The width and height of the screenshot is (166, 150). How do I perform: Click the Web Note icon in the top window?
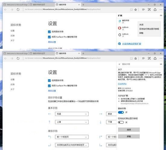click(149, 10)
